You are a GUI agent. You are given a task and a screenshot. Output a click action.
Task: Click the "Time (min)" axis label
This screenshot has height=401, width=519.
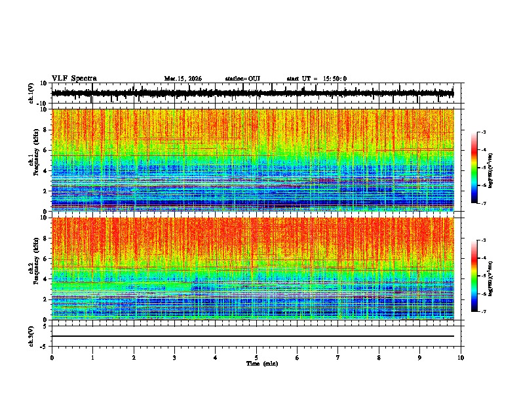[262, 364]
